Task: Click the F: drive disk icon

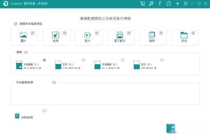Action: point(136,65)
